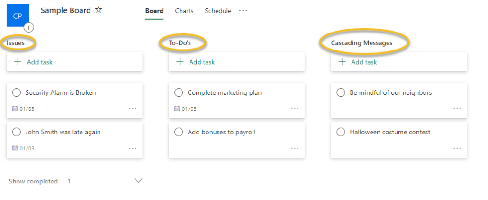Open more options on Halloween costume contest card
This screenshot has width=488, height=200.
point(457,148)
